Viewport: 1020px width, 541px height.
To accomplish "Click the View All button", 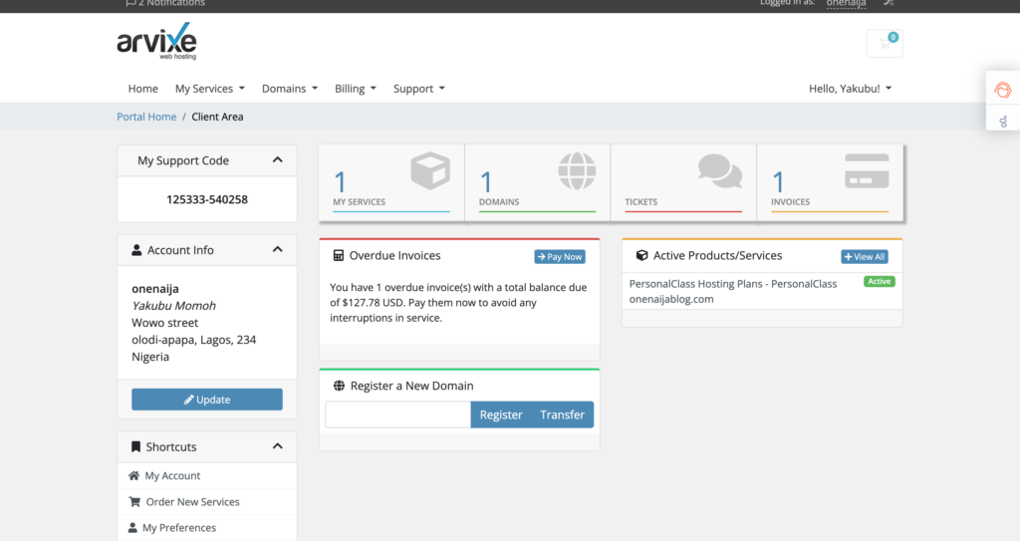I will click(x=864, y=256).
